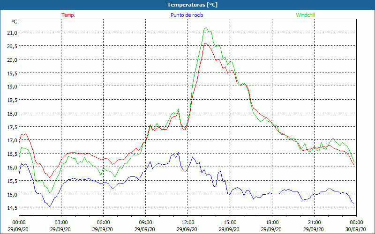Click the "19,0" y-axis label
This screenshot has width=375, height=234.
coord(12,87)
